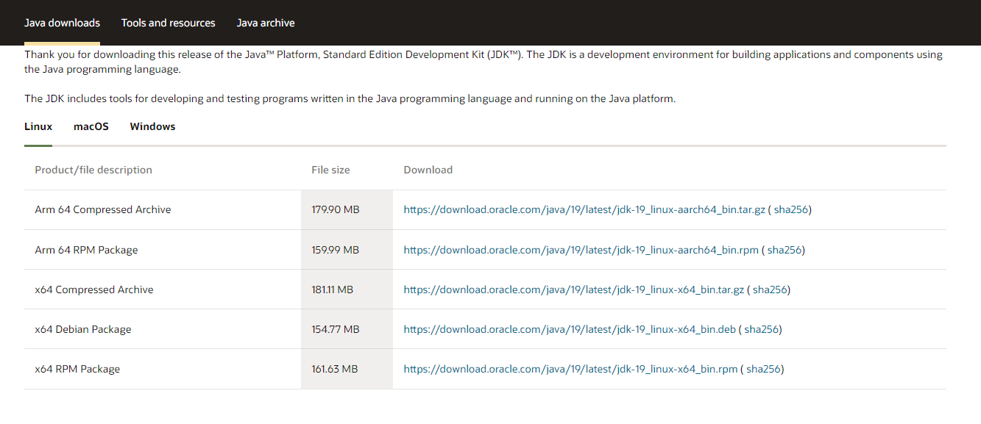Switch to the Windows tab
Image resolution: width=981 pixels, height=424 pixels.
152,126
